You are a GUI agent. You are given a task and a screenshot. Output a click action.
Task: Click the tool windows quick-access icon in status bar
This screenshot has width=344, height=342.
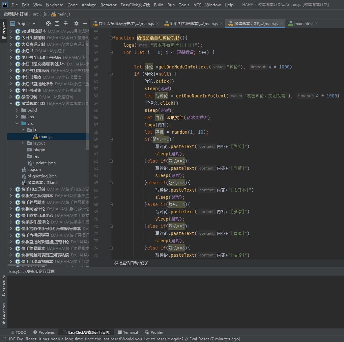4,339
